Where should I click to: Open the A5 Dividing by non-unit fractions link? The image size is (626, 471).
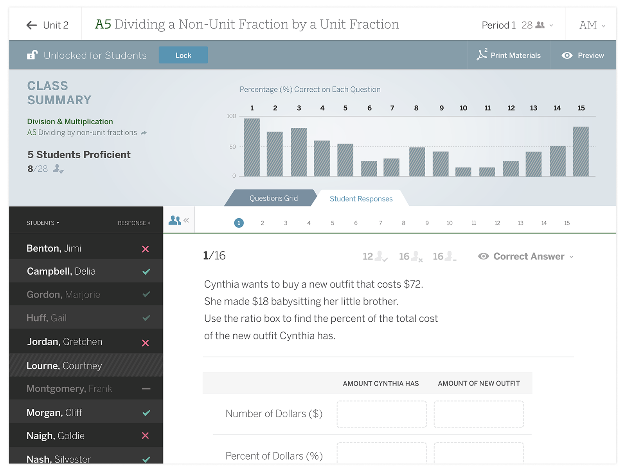(x=82, y=132)
